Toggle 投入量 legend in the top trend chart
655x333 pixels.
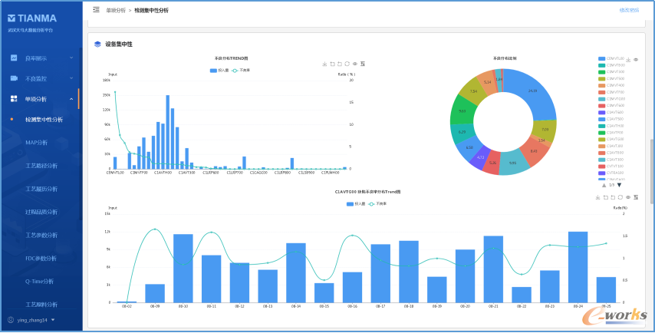tap(219, 71)
